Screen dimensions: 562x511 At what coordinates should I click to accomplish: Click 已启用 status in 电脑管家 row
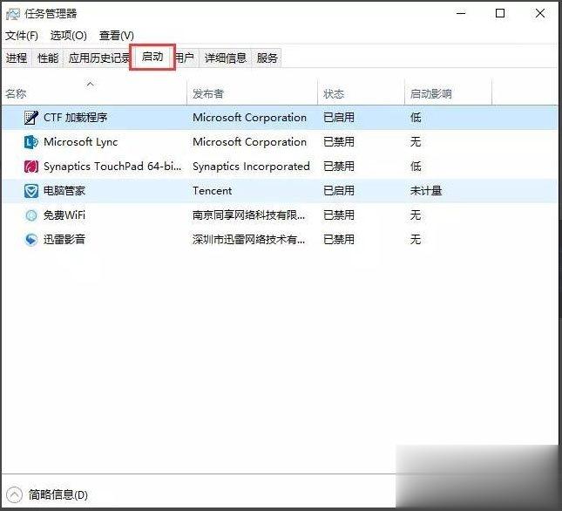[339, 191]
